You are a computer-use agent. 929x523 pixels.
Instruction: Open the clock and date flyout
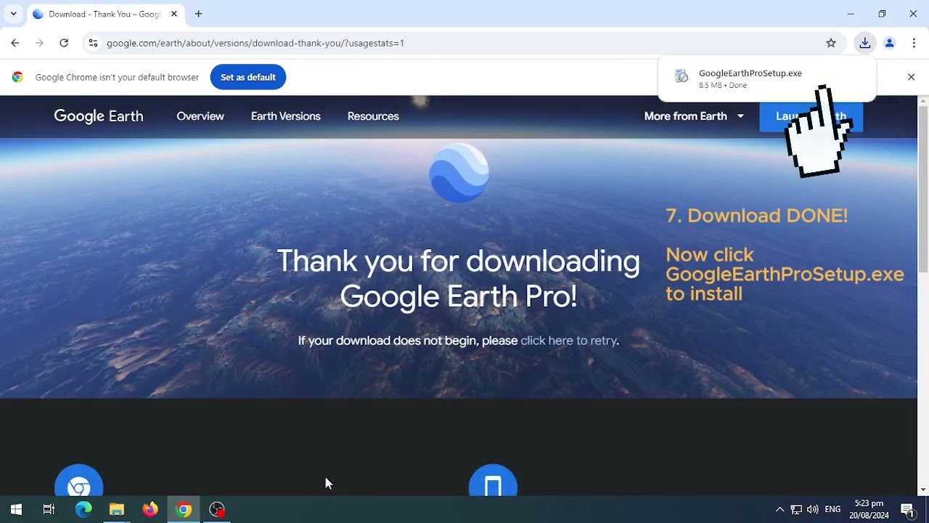(869, 510)
